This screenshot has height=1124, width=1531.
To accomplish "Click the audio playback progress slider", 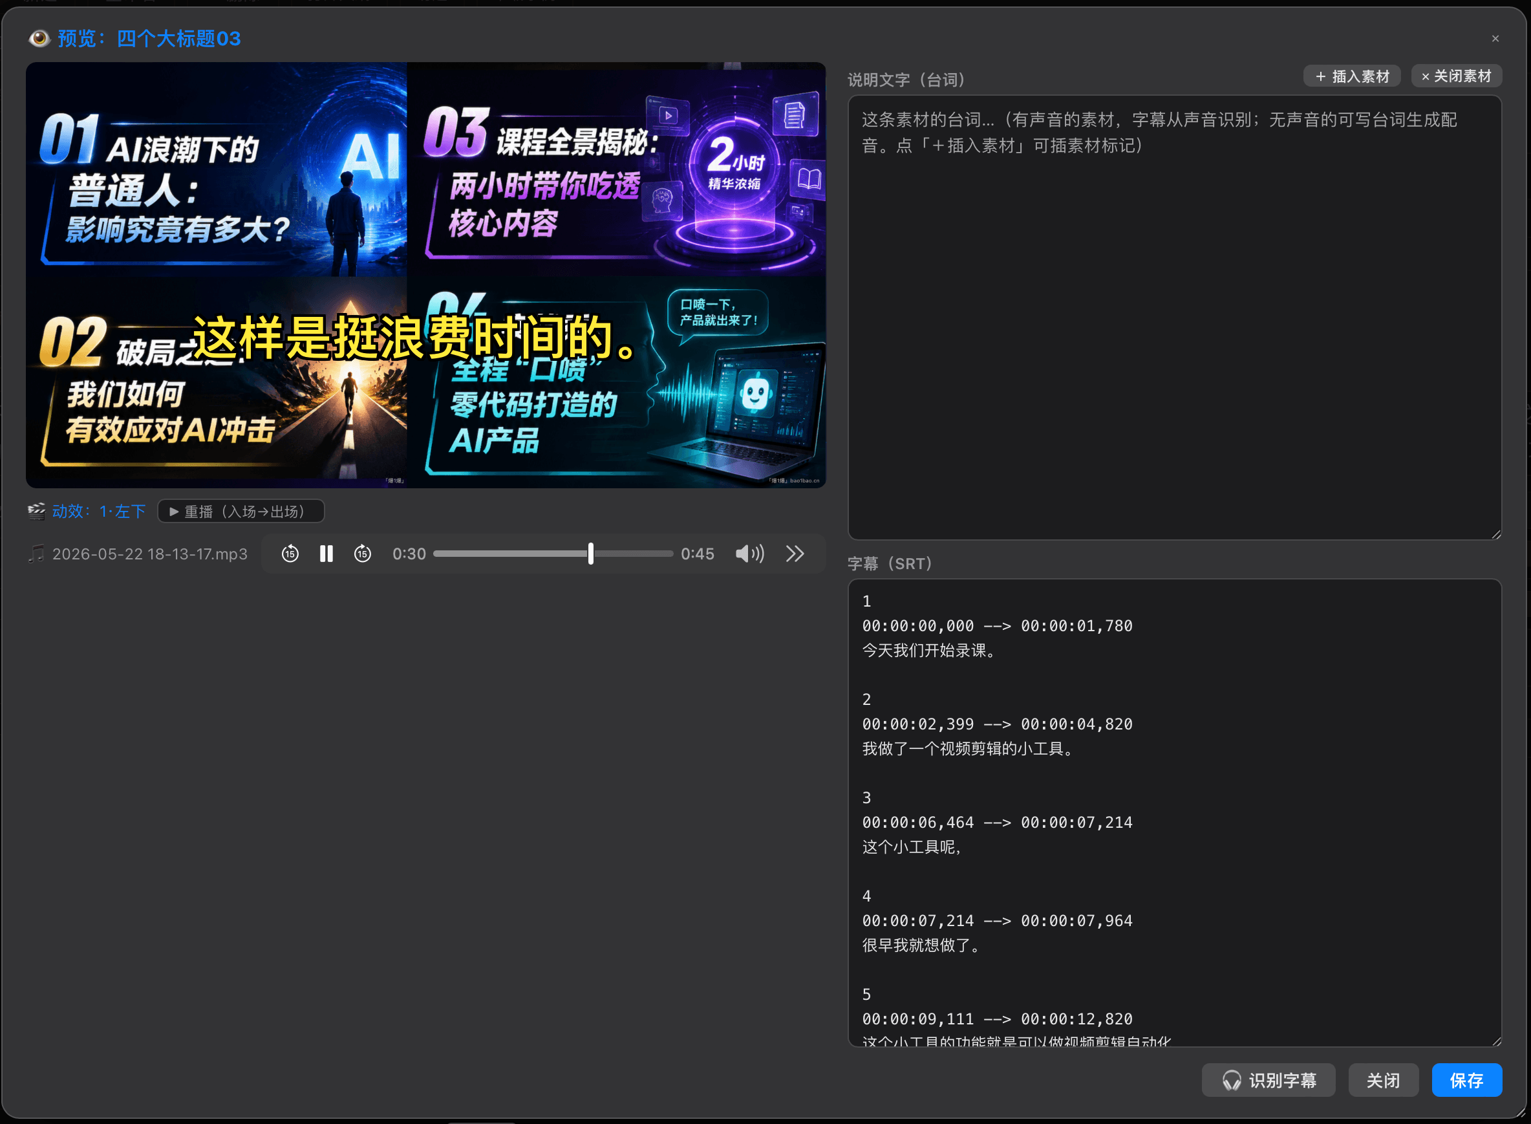I will pyautogui.click(x=553, y=554).
